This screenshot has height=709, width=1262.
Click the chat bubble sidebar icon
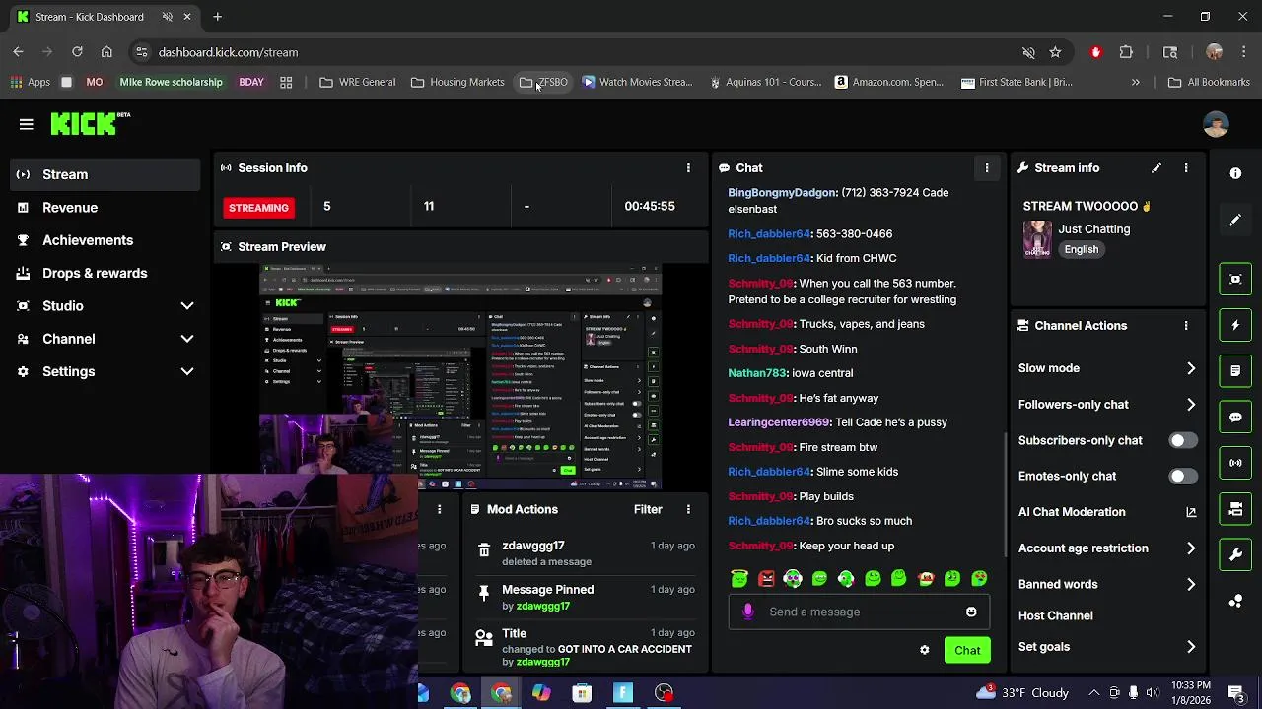(1235, 417)
